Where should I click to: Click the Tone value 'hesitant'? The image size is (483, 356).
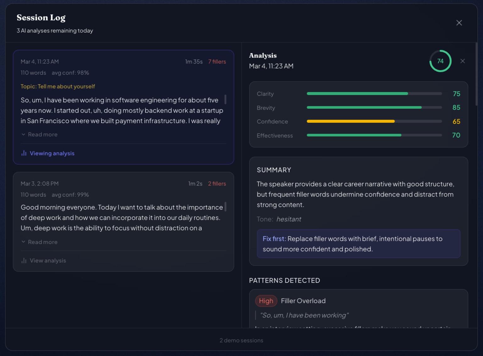click(x=289, y=219)
